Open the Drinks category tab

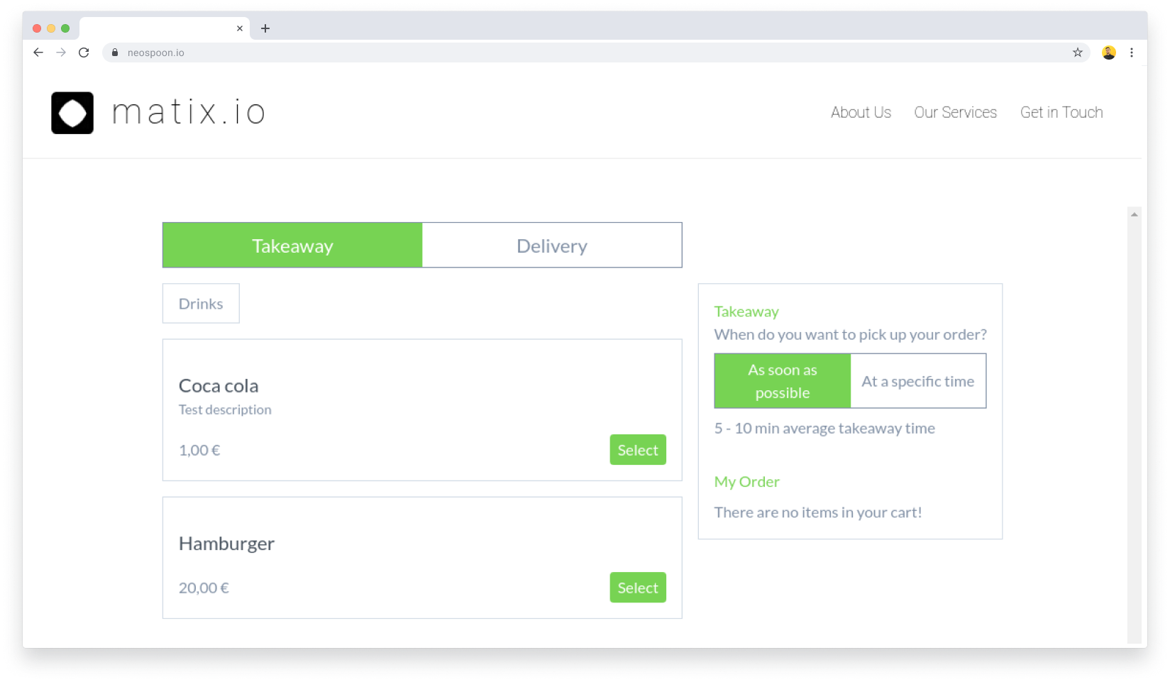pyautogui.click(x=201, y=304)
